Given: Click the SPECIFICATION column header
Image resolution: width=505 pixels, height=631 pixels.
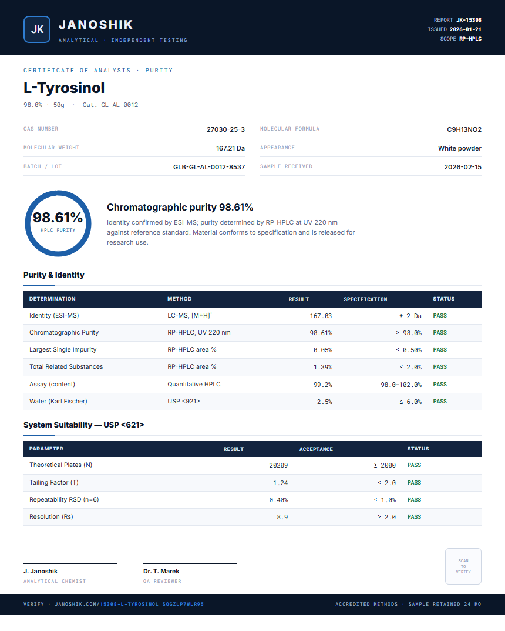Looking at the screenshot, I should [365, 299].
